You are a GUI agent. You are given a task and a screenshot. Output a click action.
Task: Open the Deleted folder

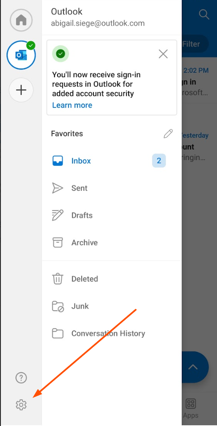pos(112,279)
